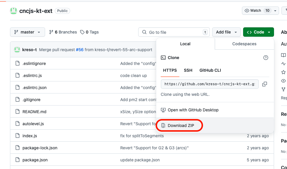
Task: Click the file icon next to README.md
Action: pos(17,111)
